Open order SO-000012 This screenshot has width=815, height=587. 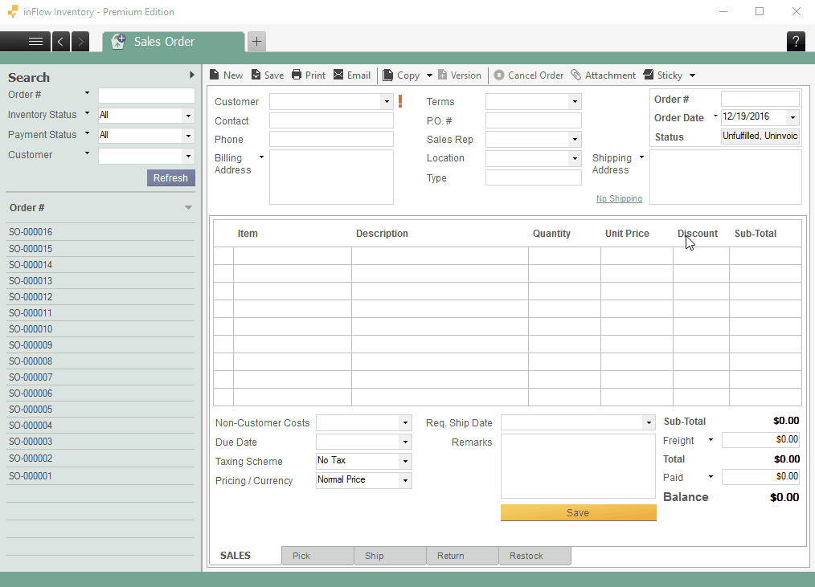(x=100, y=296)
